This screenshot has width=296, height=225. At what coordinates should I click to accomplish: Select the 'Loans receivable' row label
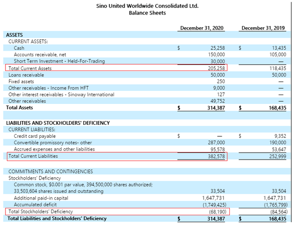(x=26, y=75)
